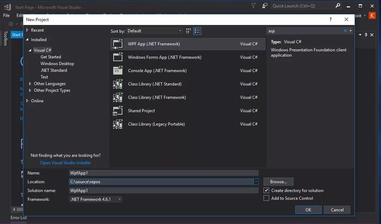The width and height of the screenshot is (381, 224).
Task: Close the Start Page panel
Action: tap(372, 35)
